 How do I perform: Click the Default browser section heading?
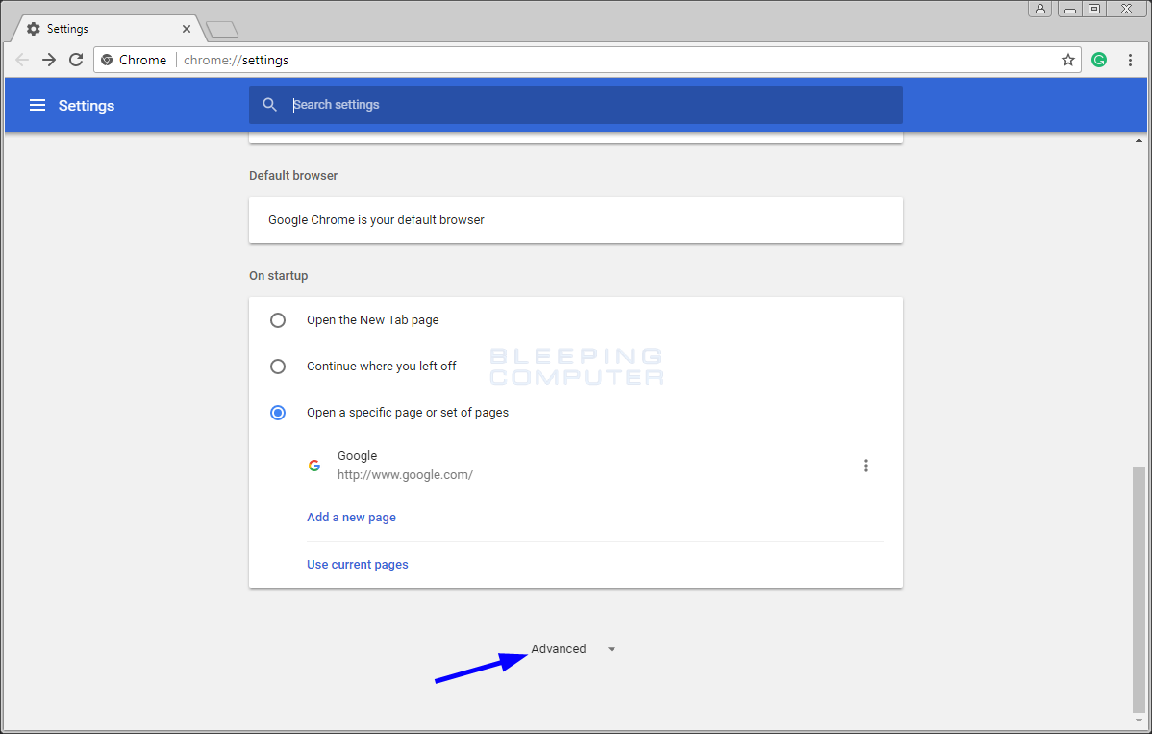(x=293, y=176)
